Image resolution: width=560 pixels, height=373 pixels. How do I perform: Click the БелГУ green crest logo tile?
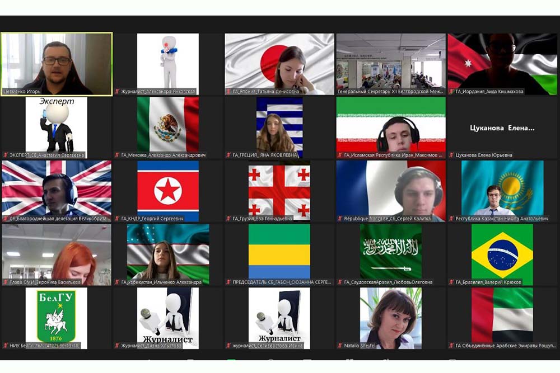pos(56,315)
